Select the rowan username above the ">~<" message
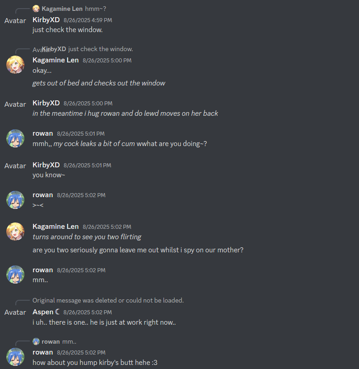The image size is (359, 369). click(x=43, y=195)
